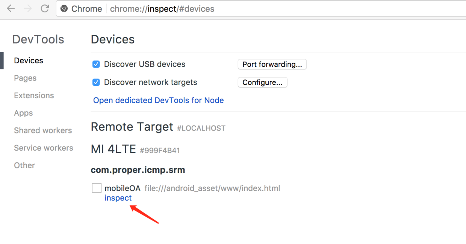Reload the current page

pyautogui.click(x=45, y=9)
